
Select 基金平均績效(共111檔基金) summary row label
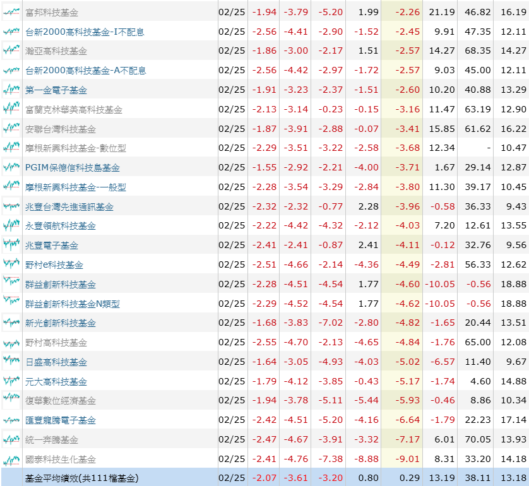click(x=81, y=478)
